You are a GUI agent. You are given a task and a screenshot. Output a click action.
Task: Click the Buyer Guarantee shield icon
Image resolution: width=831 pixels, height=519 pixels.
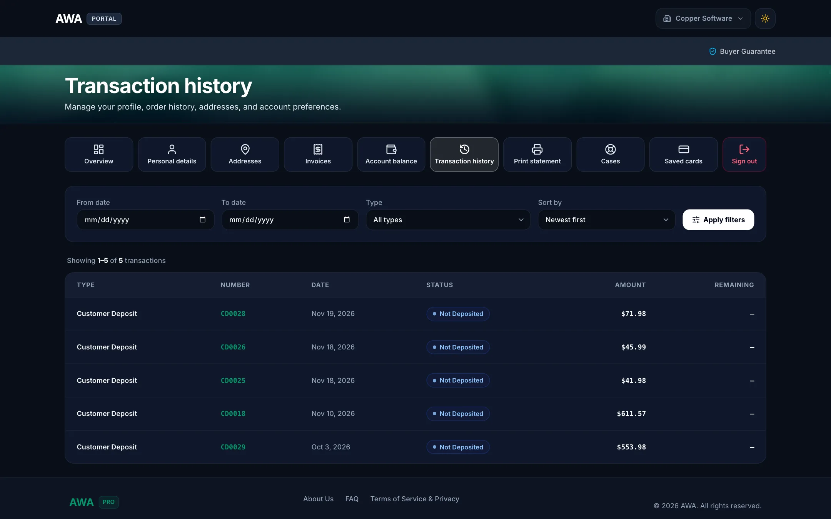[713, 52]
